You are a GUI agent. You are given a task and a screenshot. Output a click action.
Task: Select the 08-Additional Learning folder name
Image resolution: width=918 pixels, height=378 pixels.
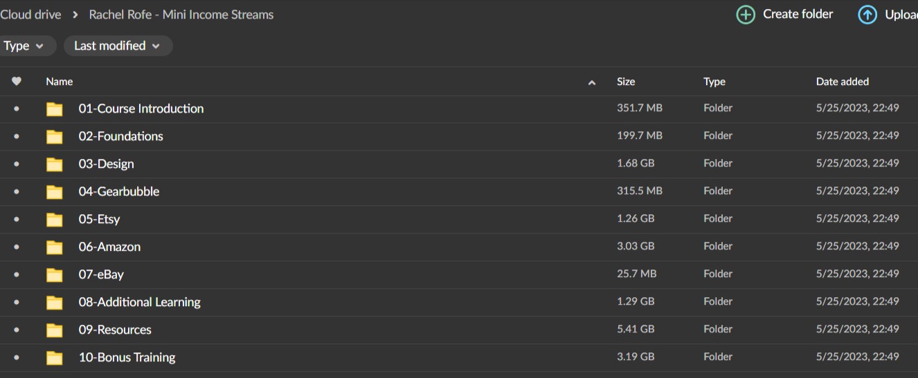[139, 302]
